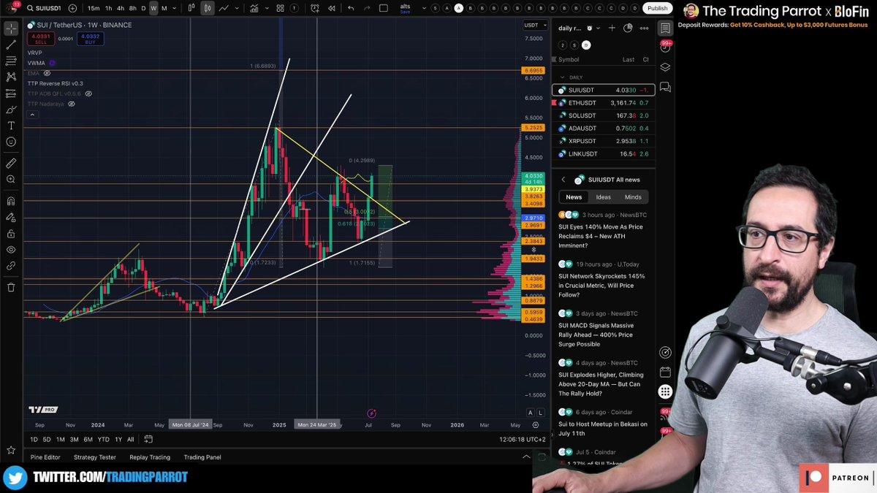The height and width of the screenshot is (493, 877).
Task: Create an alert with clock icon
Action: click(x=314, y=8)
